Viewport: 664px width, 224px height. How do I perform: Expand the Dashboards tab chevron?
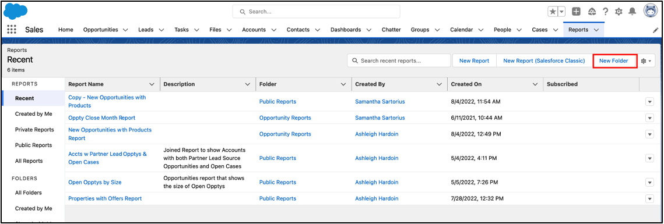coord(368,30)
